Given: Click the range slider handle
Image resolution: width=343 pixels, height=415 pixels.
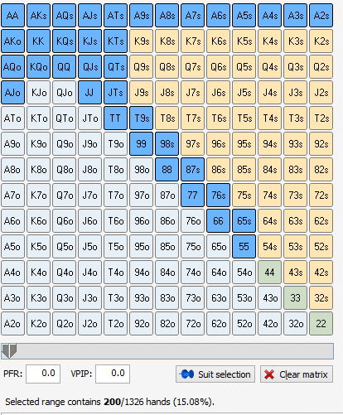Looking at the screenshot, I should pyautogui.click(x=9, y=351).
